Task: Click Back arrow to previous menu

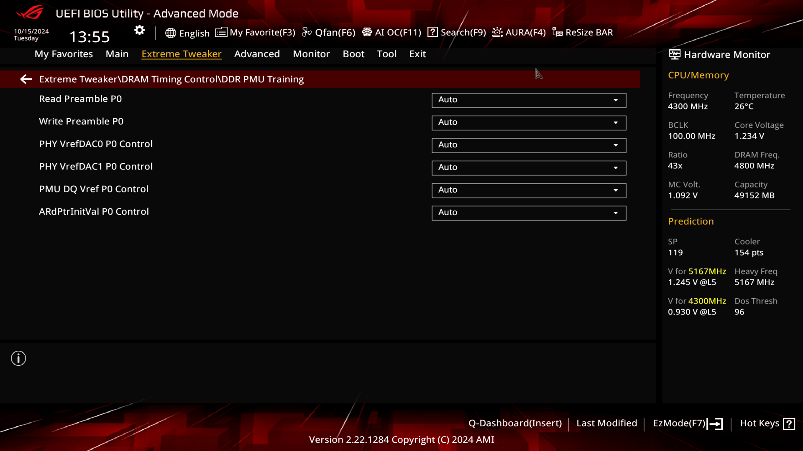Action: tap(26, 79)
